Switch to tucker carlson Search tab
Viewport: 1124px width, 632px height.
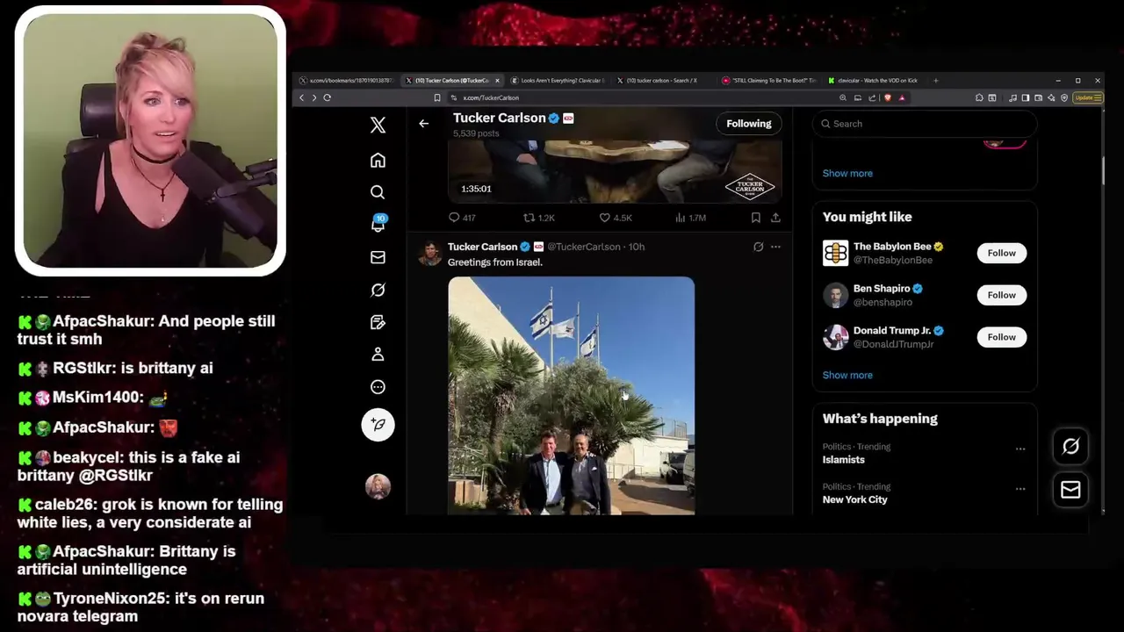[660, 81]
